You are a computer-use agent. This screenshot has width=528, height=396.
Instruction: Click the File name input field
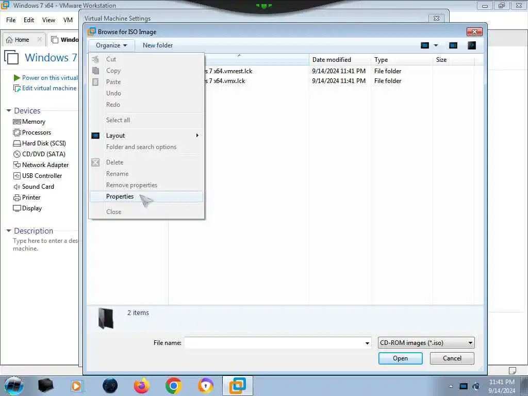274,343
